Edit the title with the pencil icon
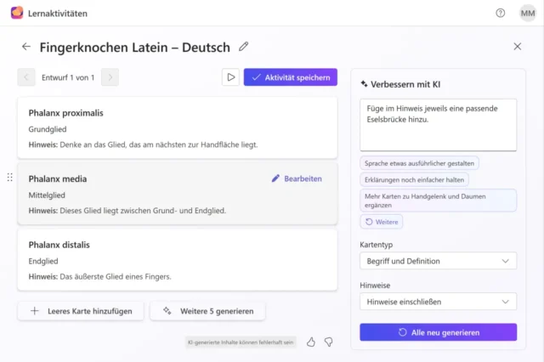Screen dimensions: 544x362 244,47
